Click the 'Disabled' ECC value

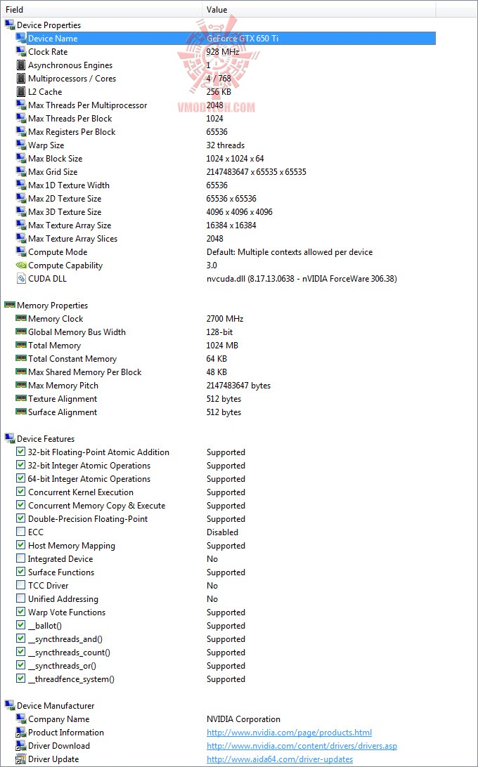[222, 532]
